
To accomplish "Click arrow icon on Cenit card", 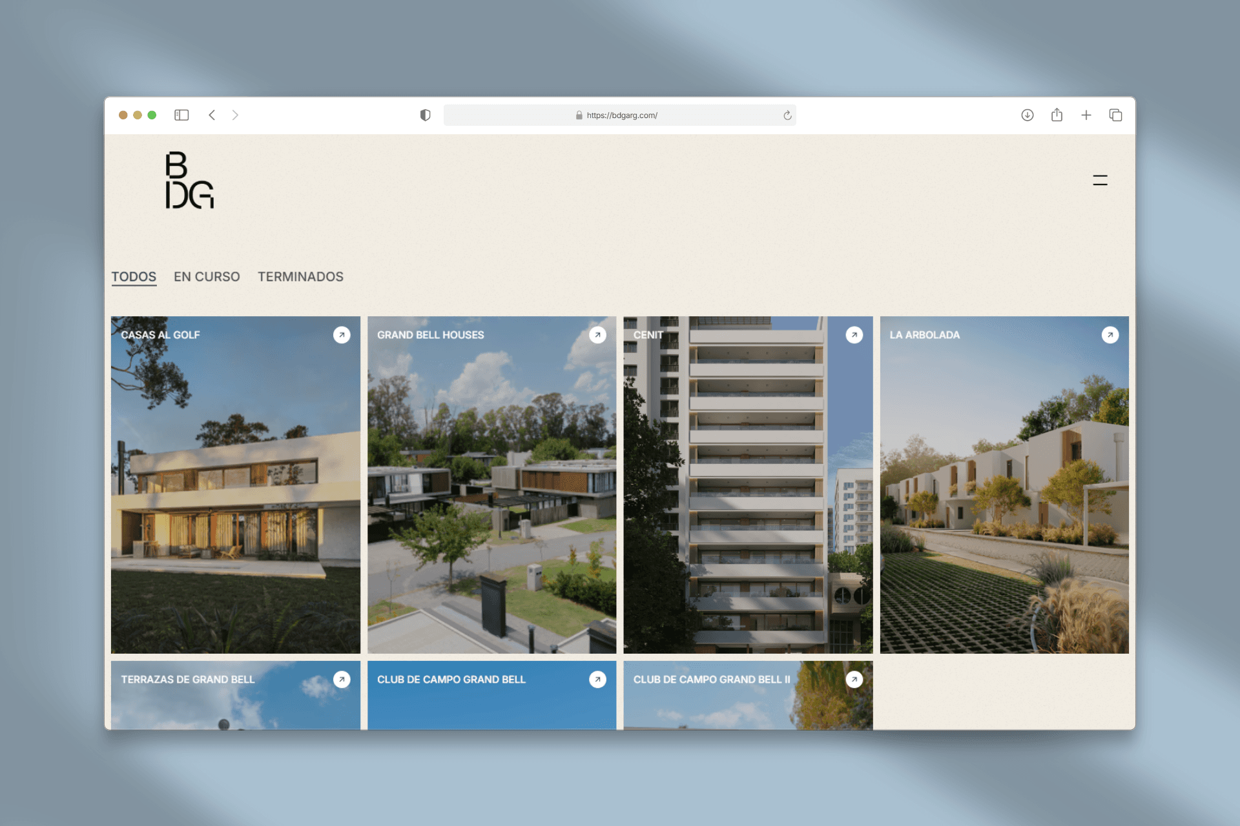I will (x=854, y=335).
